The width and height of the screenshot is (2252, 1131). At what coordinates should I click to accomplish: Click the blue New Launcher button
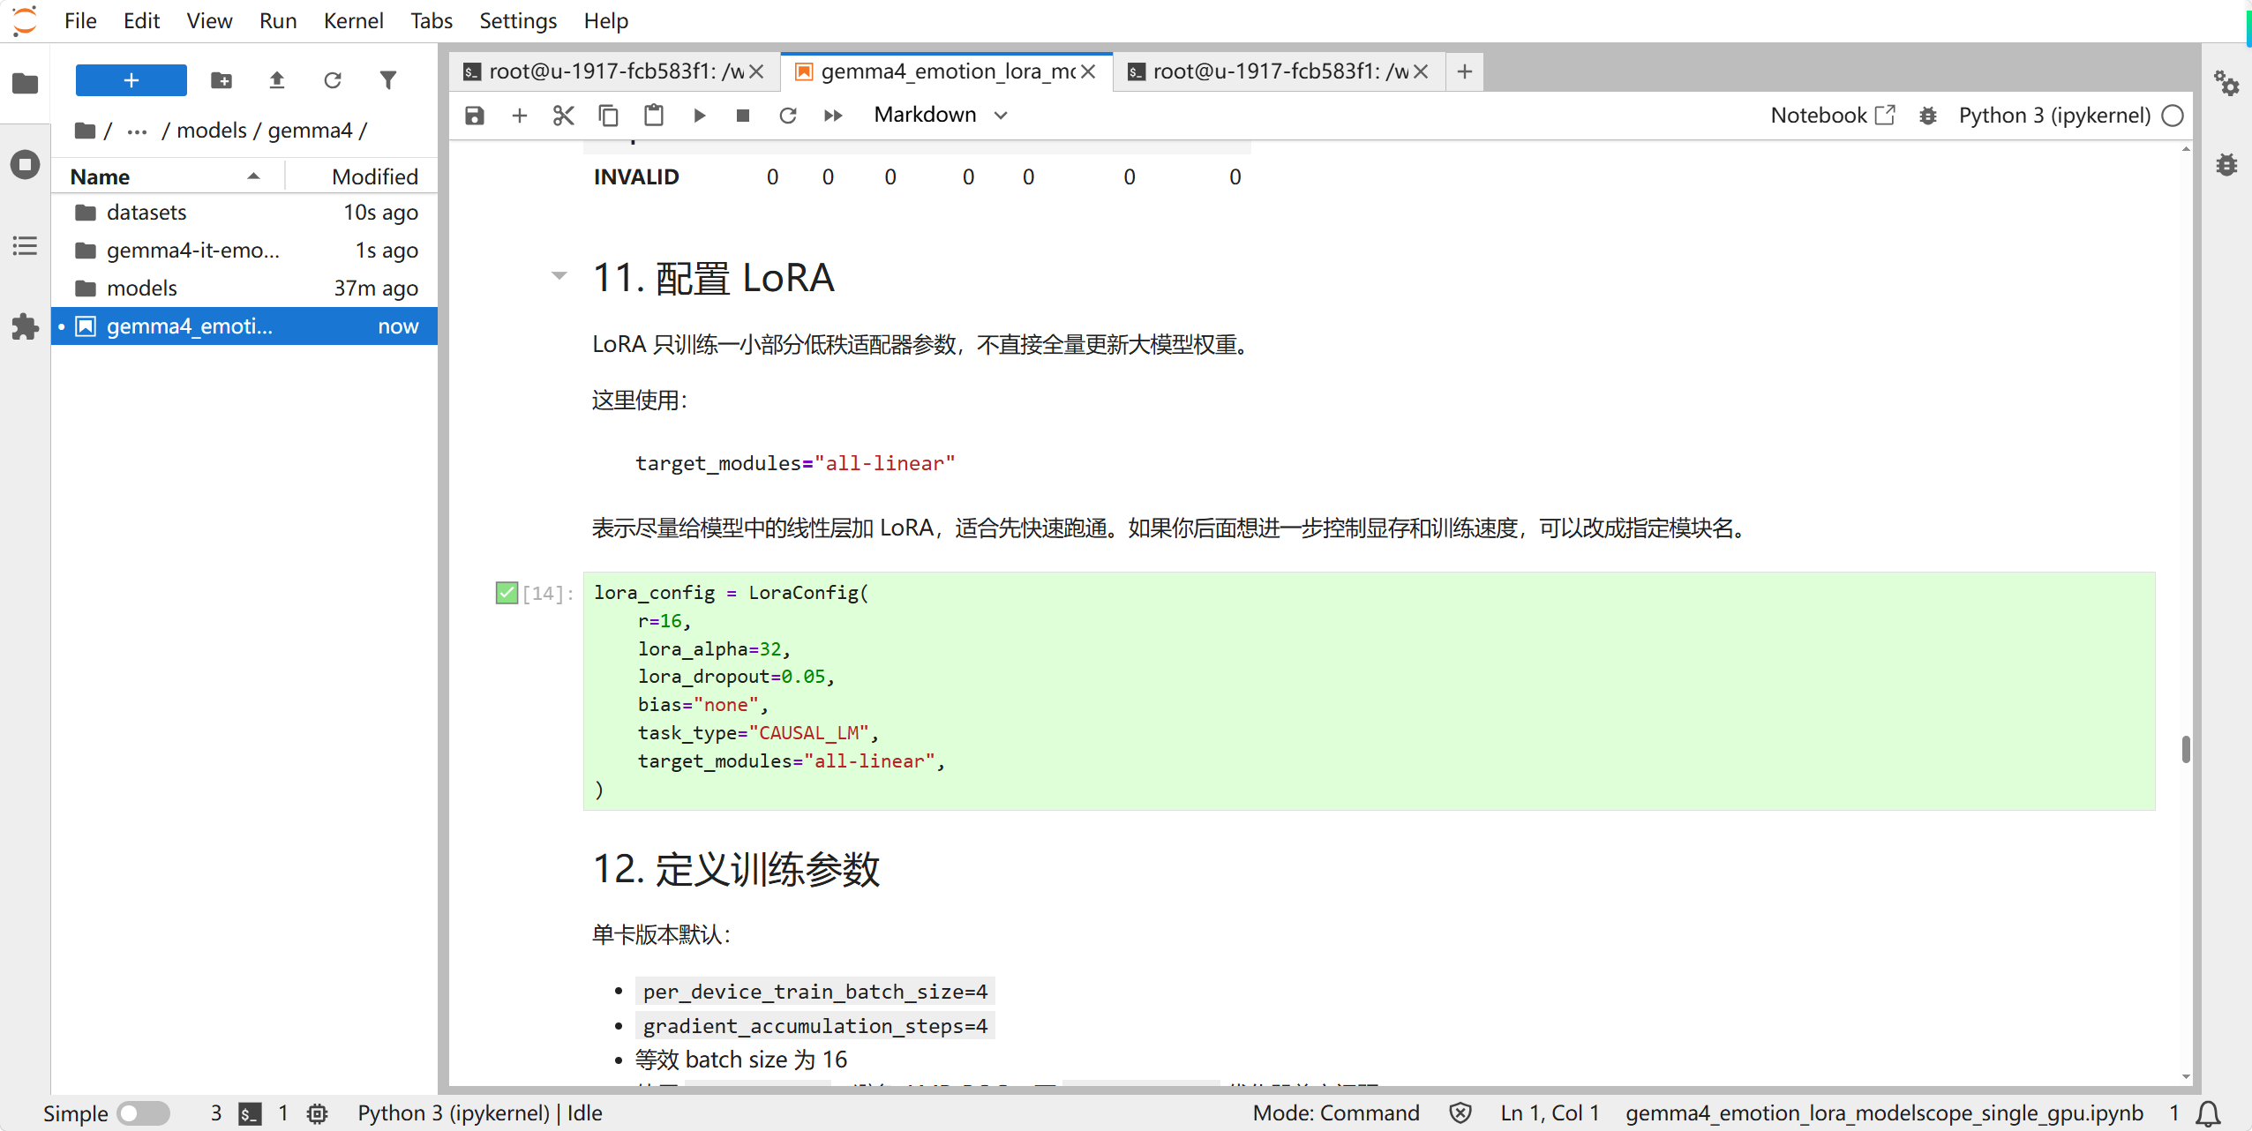point(131,80)
